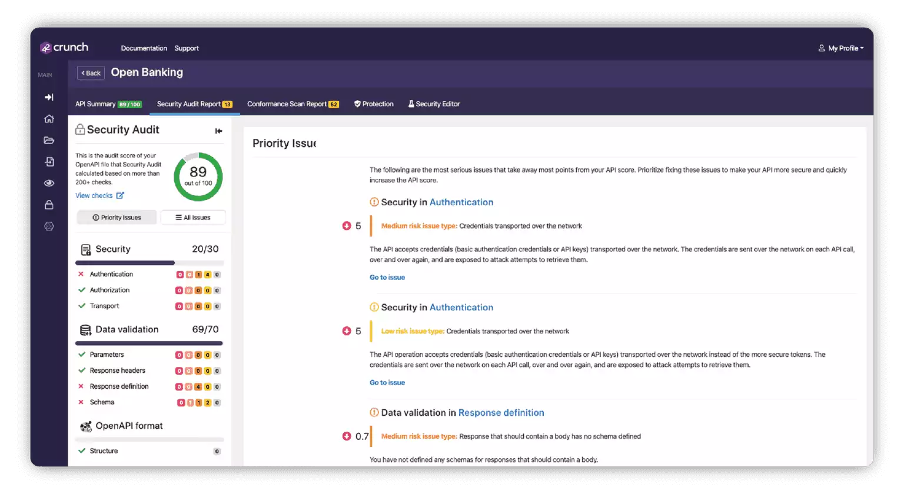This screenshot has height=494, width=904.
Task: Select the Response definition category row
Action: point(119,386)
